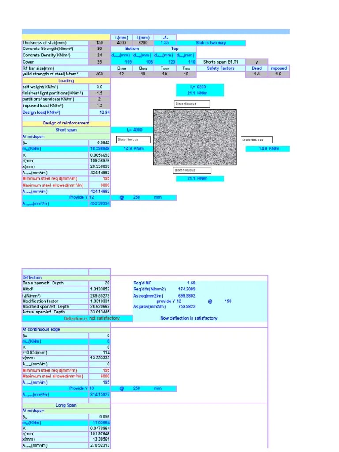
Task: Click 'Now deflection is satisfactory' text
Action: pos(189,318)
